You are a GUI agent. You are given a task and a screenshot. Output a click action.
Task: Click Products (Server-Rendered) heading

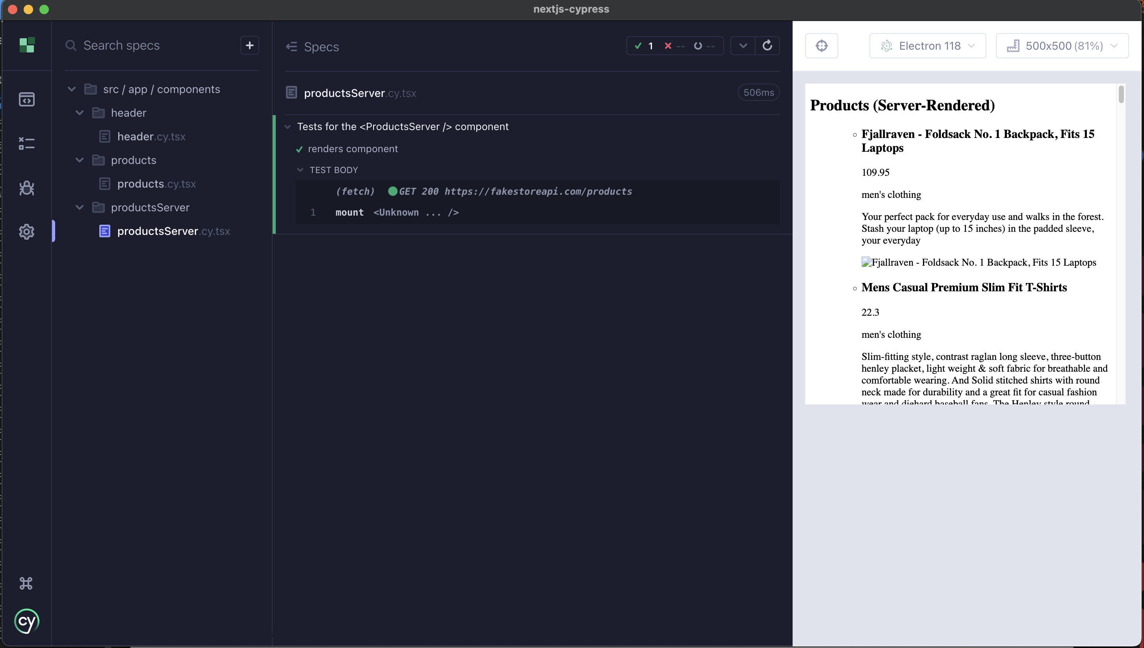click(902, 106)
